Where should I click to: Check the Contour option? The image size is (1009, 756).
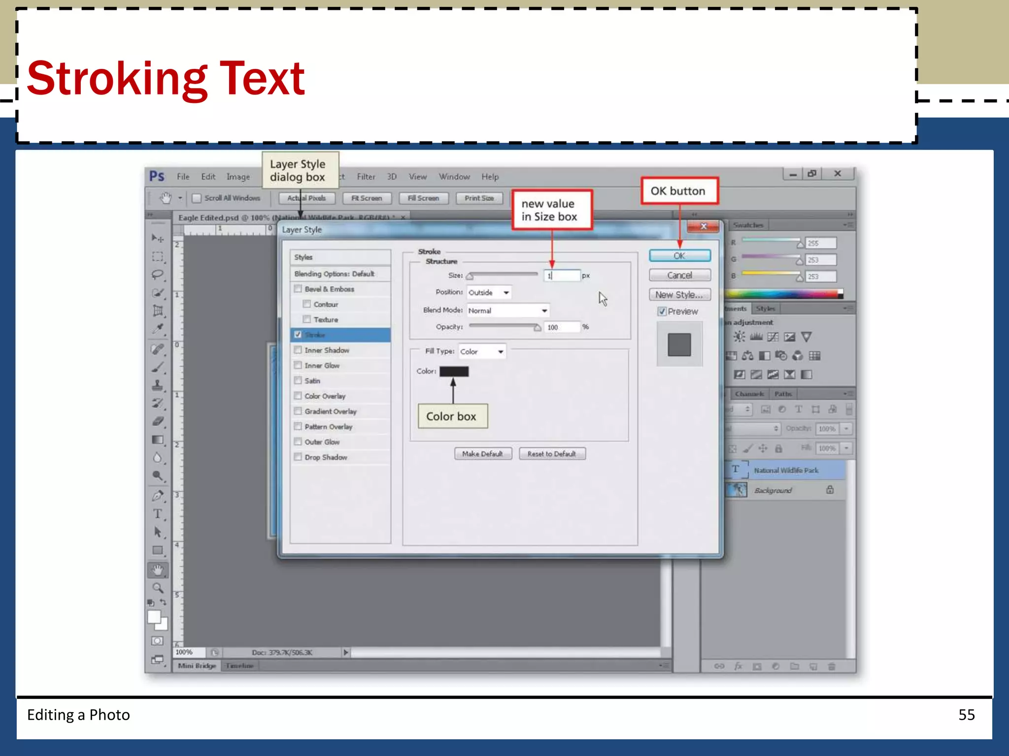coord(307,304)
